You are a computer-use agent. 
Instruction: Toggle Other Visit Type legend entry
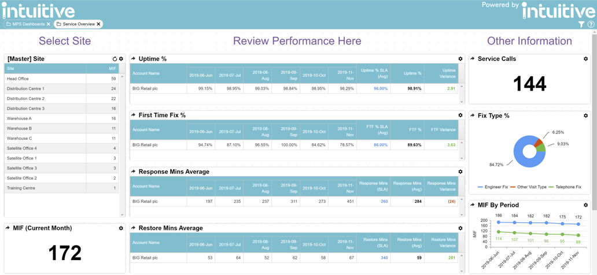click(528, 187)
